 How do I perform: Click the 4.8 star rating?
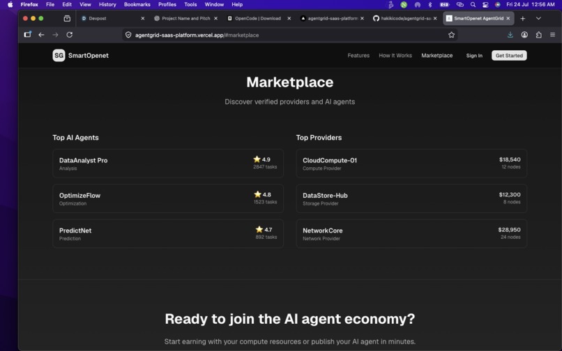click(263, 194)
